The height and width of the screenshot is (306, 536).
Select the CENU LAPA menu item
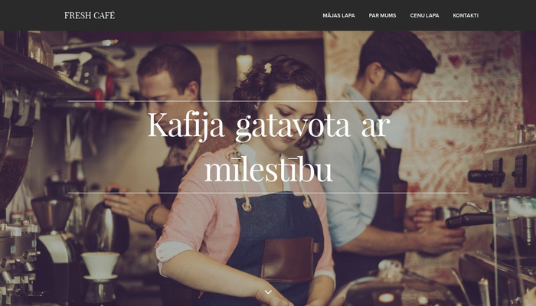(424, 15)
